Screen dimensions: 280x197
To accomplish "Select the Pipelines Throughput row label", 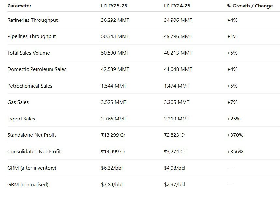I will 32,36.
